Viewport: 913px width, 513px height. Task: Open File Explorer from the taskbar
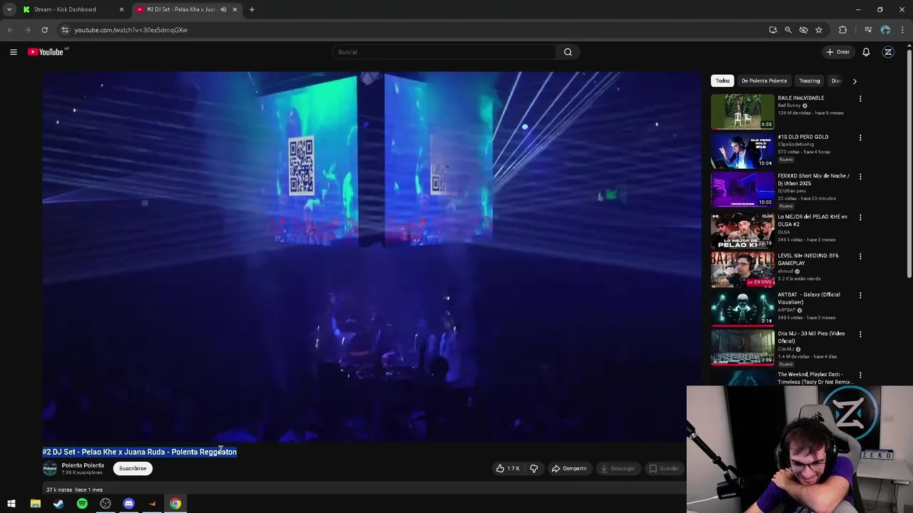tap(35, 504)
